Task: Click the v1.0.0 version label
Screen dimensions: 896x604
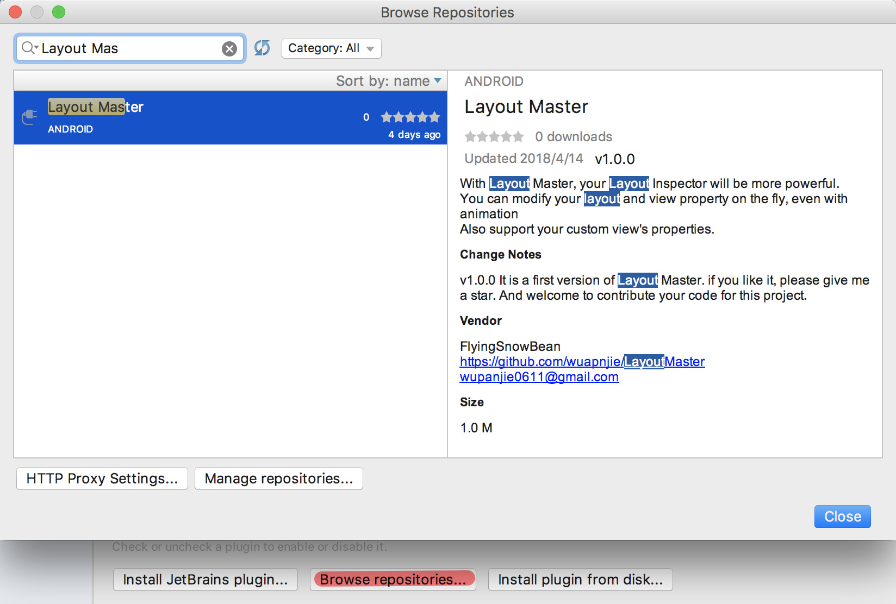Action: click(615, 159)
